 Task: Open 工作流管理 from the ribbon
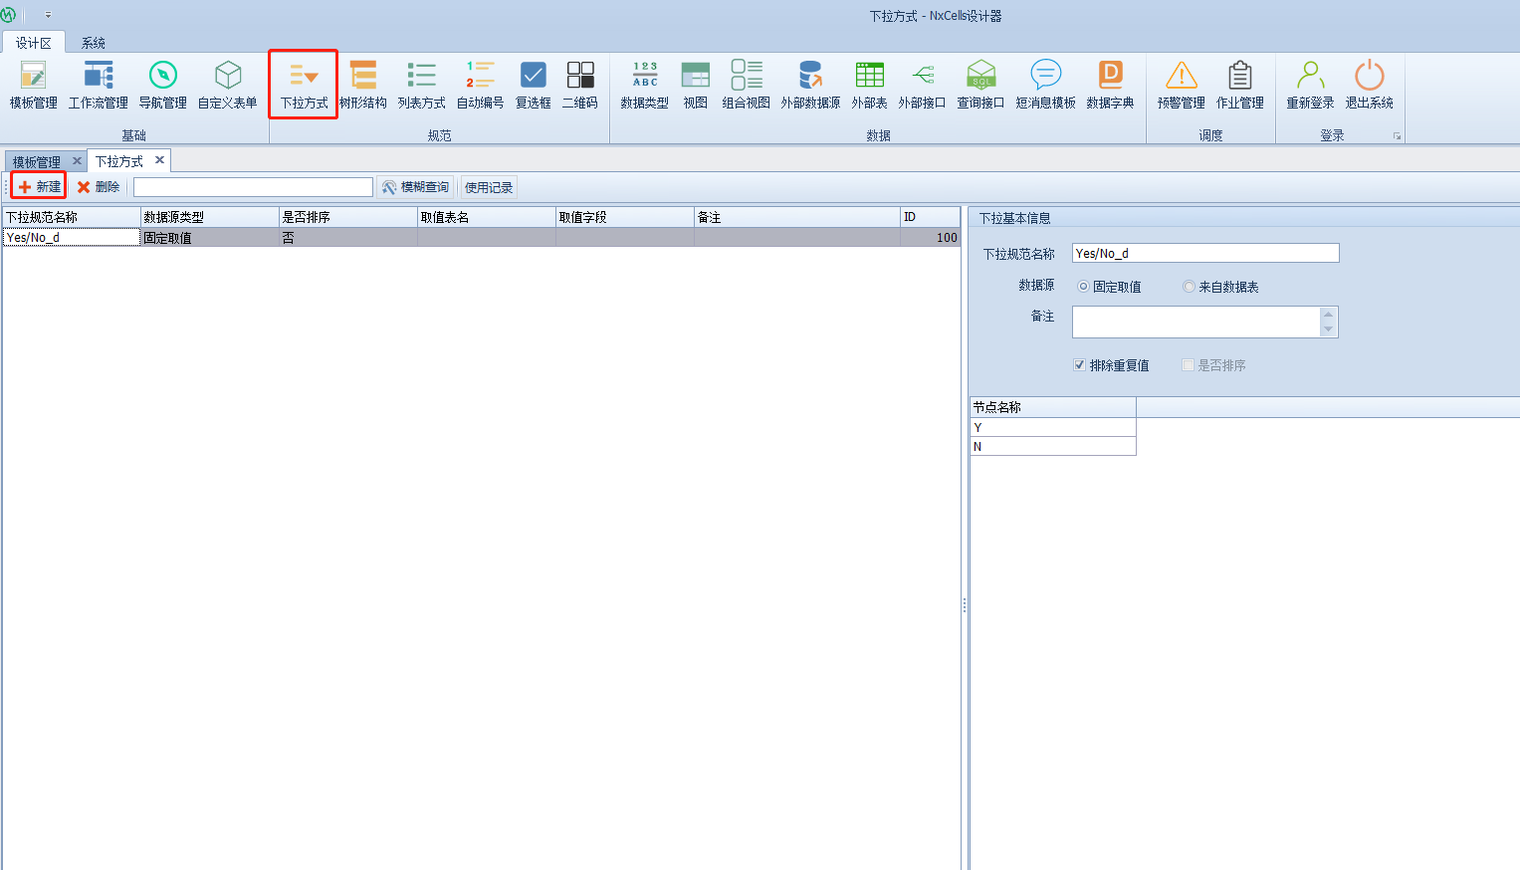[98, 85]
